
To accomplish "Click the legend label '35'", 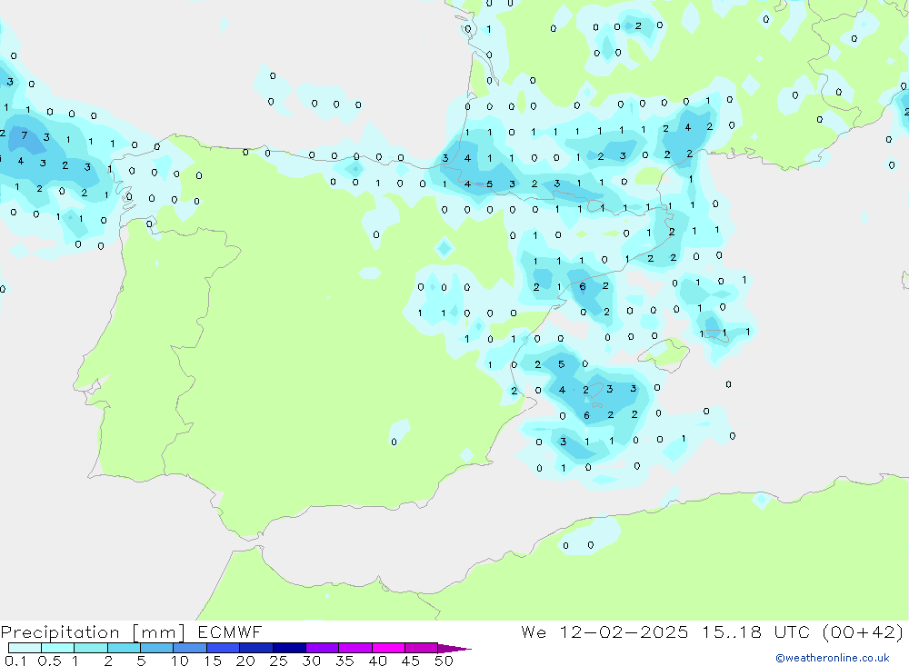I will 345,661.
